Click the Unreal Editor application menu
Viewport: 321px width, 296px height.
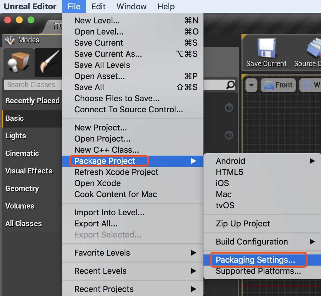pos(30,6)
